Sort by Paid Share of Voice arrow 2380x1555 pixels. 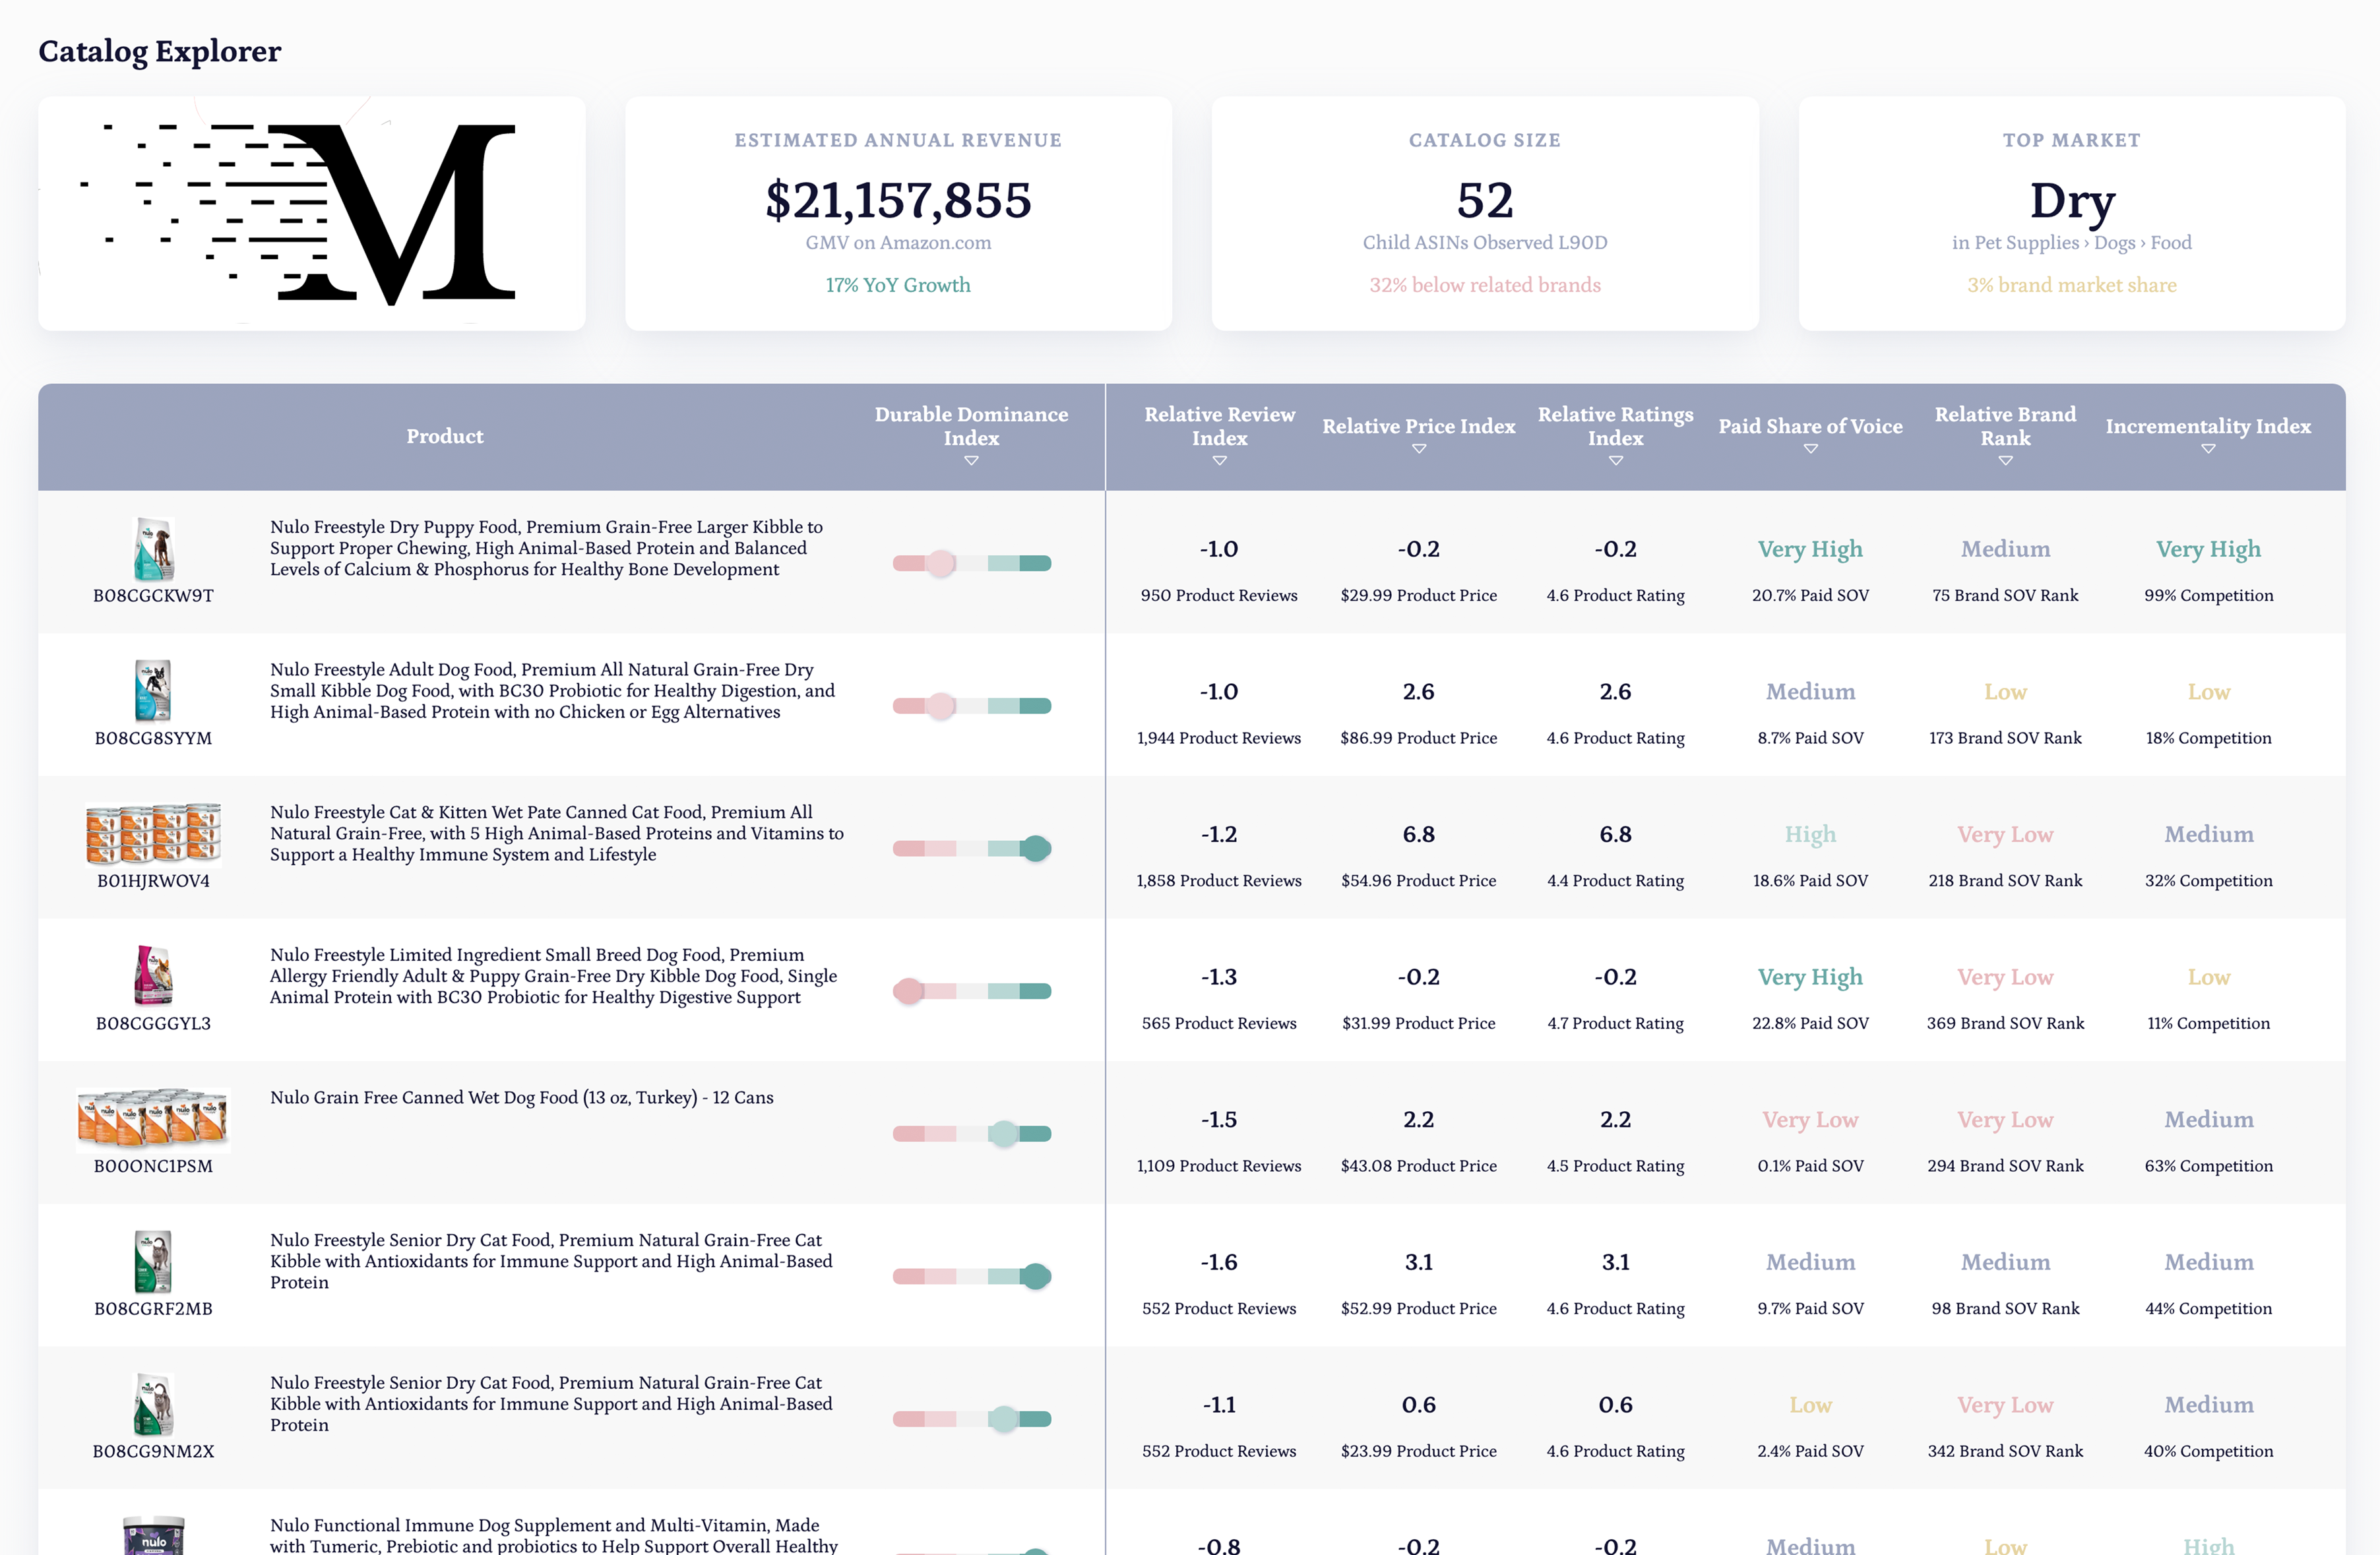(x=1810, y=449)
